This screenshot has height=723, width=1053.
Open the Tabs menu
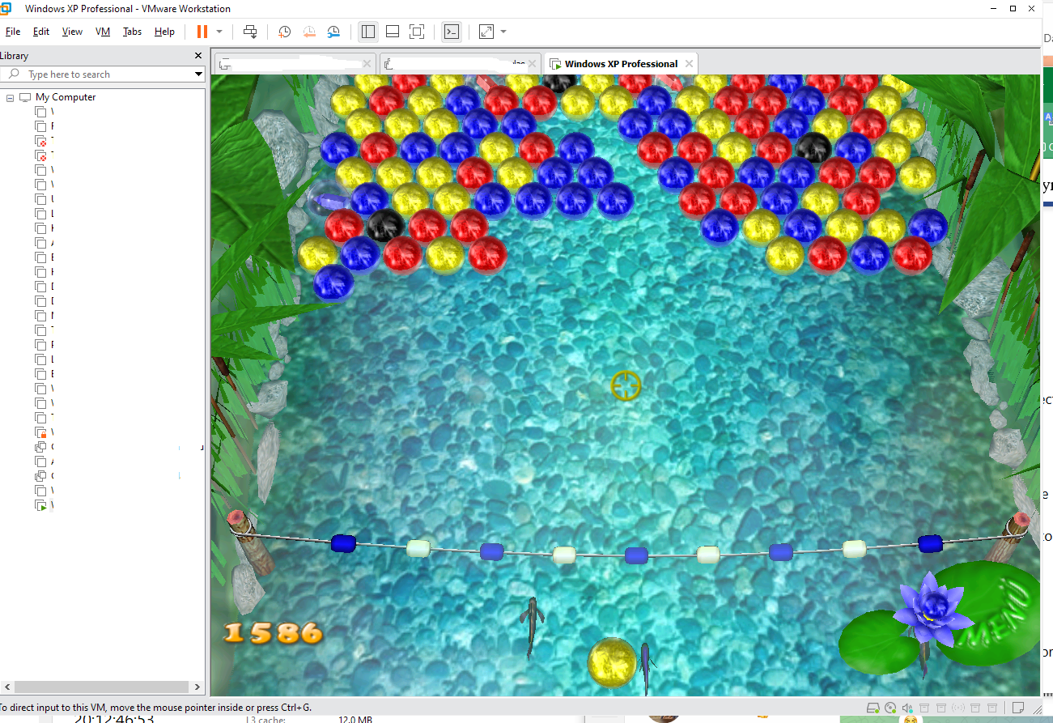click(132, 32)
